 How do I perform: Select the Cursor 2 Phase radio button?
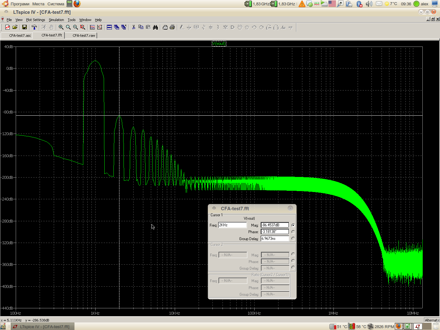293,261
